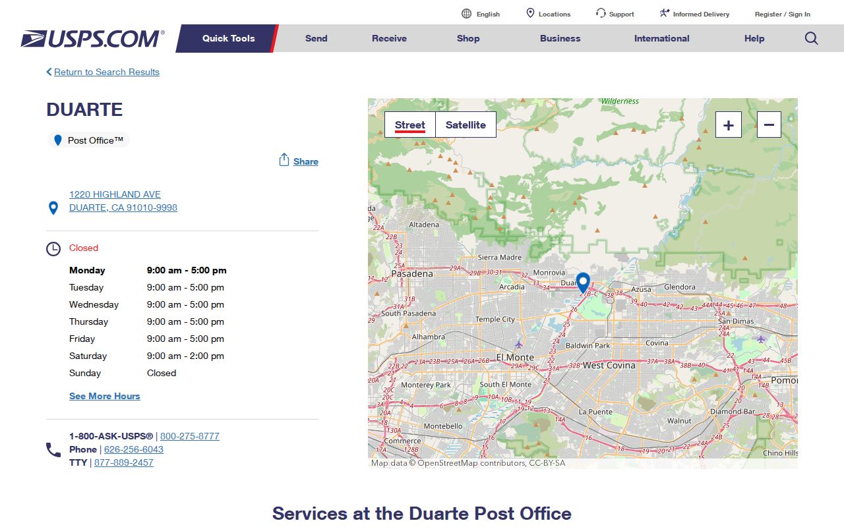Click the blue map pin marker in Duarte
844x527 pixels.
(583, 283)
